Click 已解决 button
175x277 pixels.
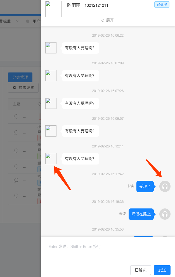[x=141, y=270]
